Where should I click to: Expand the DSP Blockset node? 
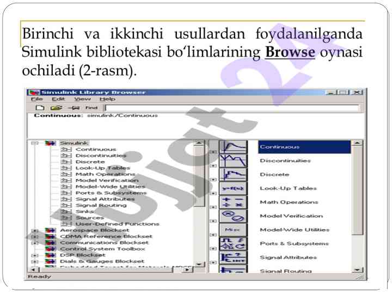coord(35,255)
